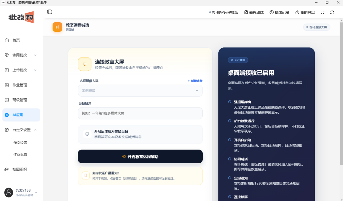Click the 教室远程喊话 page title
The height and width of the screenshot is (201, 343).
(x=77, y=25)
